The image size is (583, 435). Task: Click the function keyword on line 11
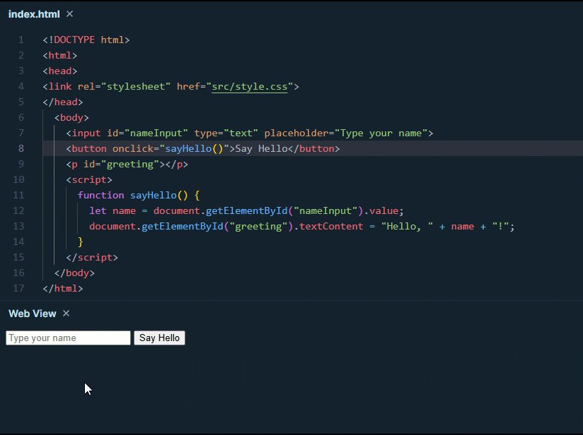100,195
